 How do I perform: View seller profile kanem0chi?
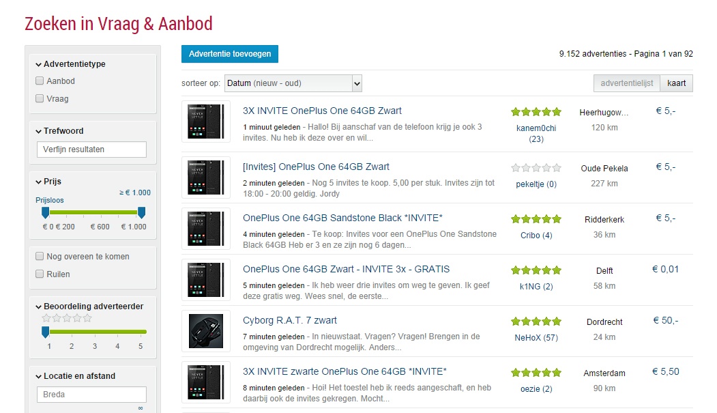click(x=536, y=128)
